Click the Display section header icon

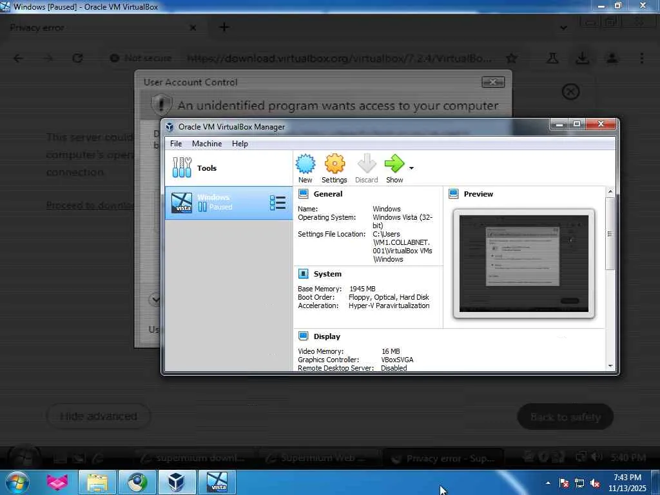click(x=303, y=336)
